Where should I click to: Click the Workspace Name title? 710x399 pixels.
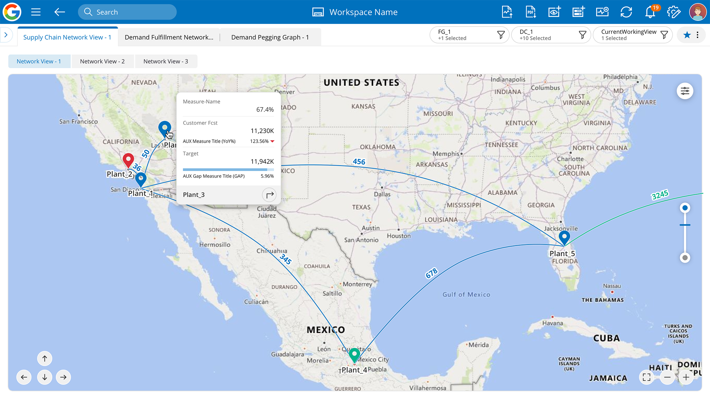point(363,12)
